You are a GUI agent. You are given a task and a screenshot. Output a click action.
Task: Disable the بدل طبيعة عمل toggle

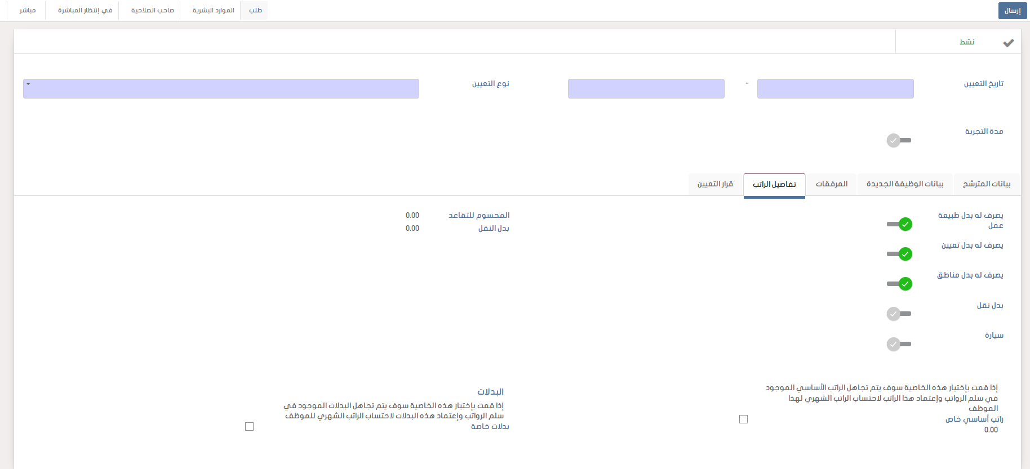[x=899, y=224]
